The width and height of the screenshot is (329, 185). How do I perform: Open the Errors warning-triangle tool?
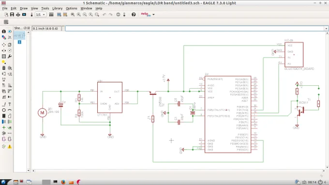[10, 147]
